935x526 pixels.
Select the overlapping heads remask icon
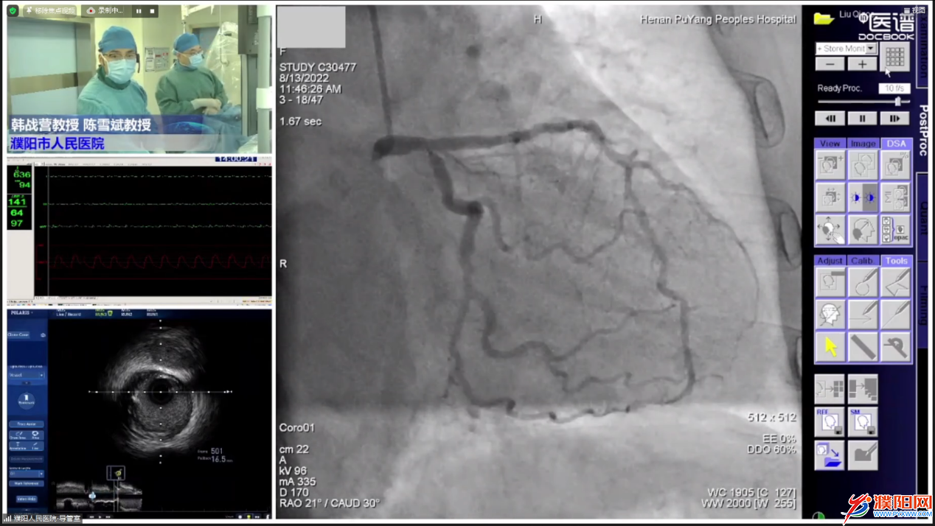[862, 165]
